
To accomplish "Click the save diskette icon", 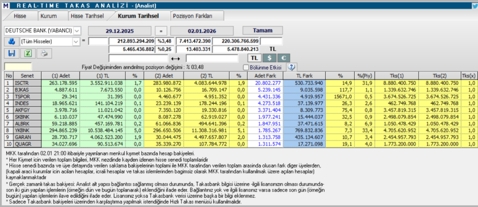I will 12,53.
